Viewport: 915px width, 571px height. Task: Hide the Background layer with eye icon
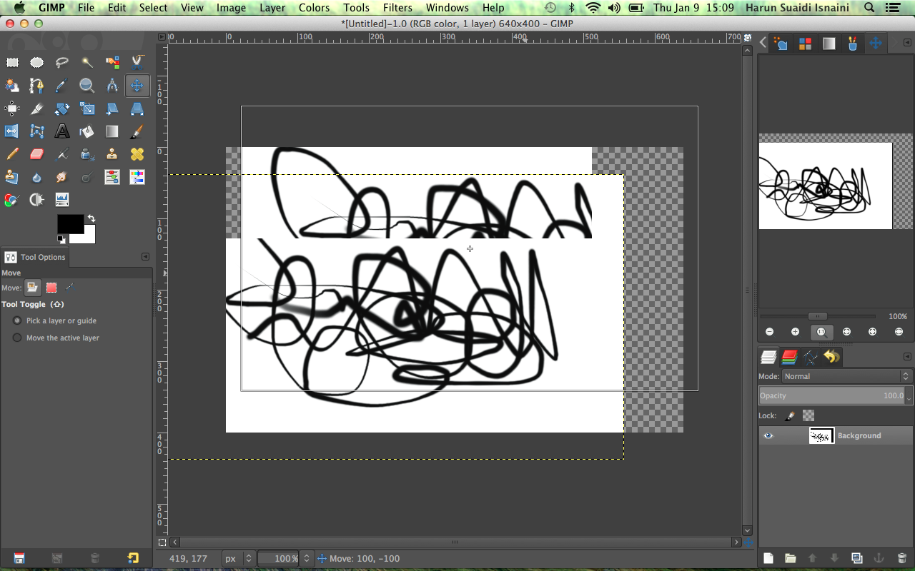(768, 435)
